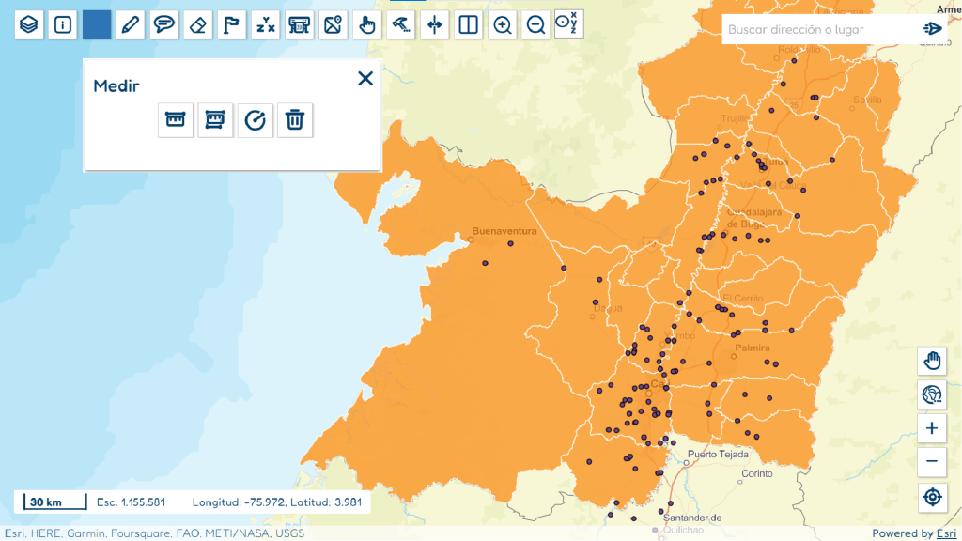Click the information (i) tool
Viewport: 962px width, 541px height.
coord(63,25)
